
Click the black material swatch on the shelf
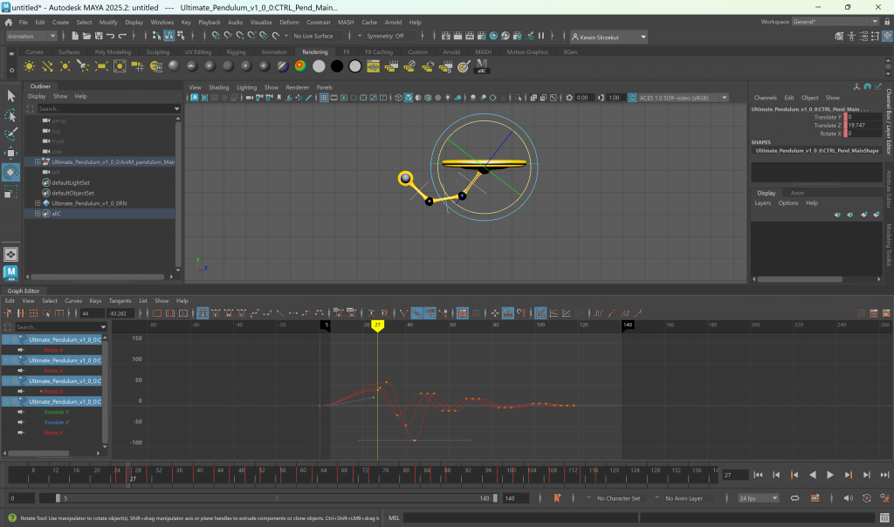click(337, 66)
